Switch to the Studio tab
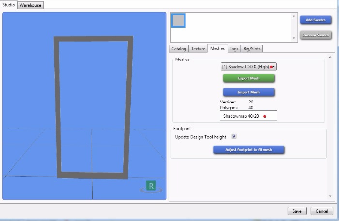The height and width of the screenshot is (221, 339). [x=9, y=5]
